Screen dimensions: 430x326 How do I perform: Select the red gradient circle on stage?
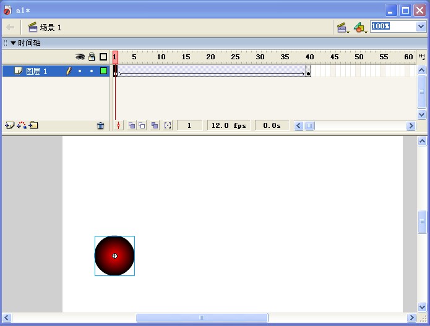point(114,256)
